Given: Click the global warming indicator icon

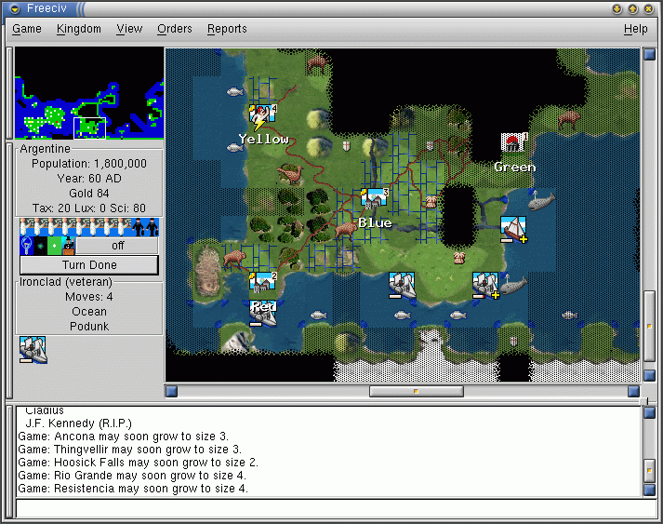Looking at the screenshot, I should click(x=41, y=246).
